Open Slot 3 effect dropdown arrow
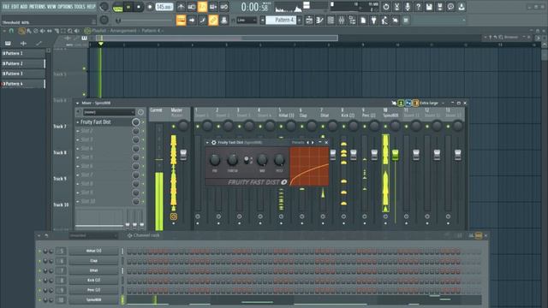 tap(78, 139)
